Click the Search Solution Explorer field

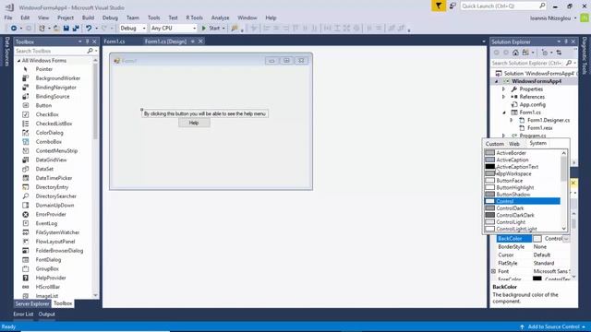click(x=527, y=64)
